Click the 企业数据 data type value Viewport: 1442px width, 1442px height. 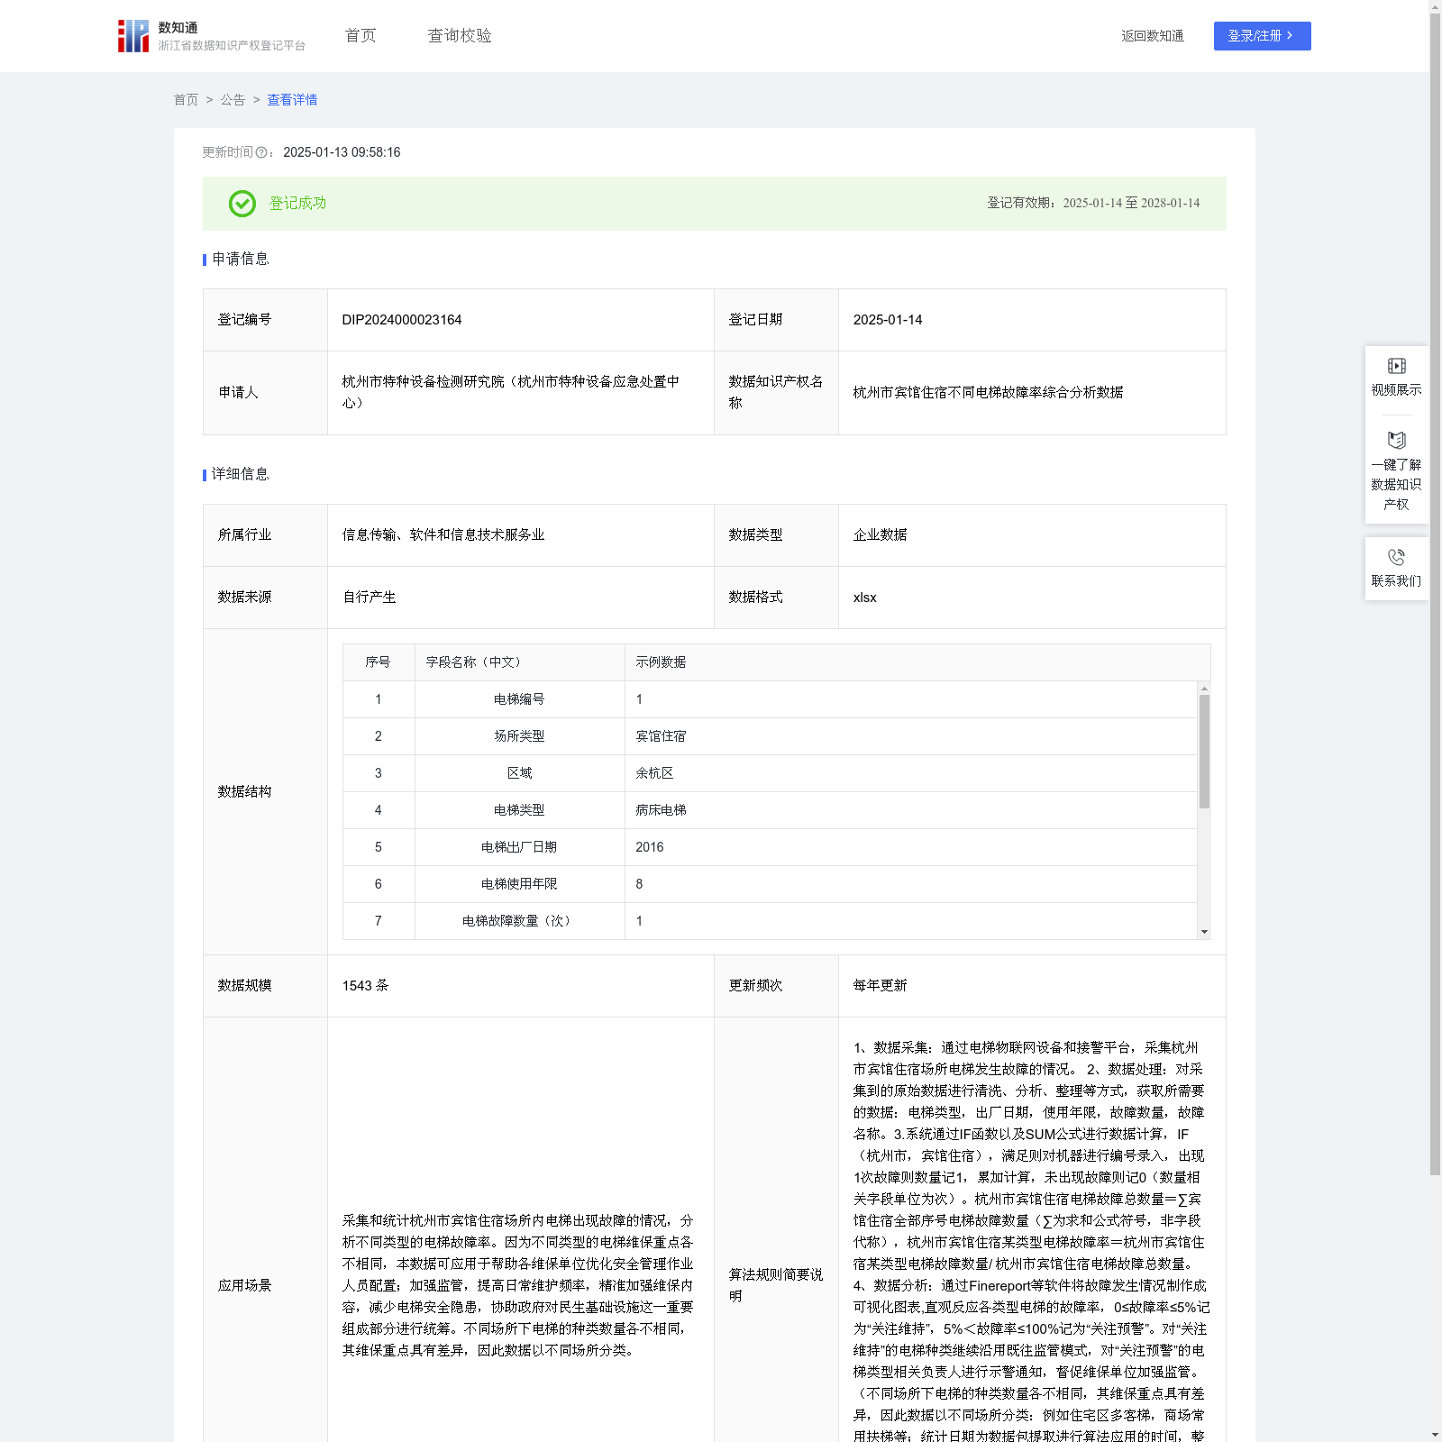coord(880,535)
